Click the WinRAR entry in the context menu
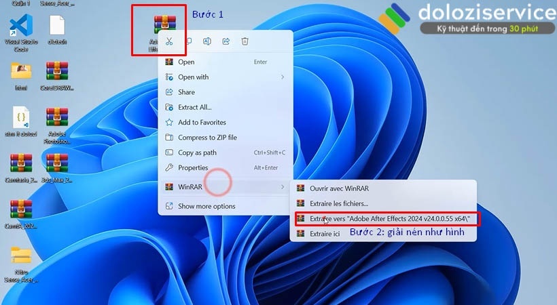This screenshot has height=305, width=557. (x=226, y=187)
